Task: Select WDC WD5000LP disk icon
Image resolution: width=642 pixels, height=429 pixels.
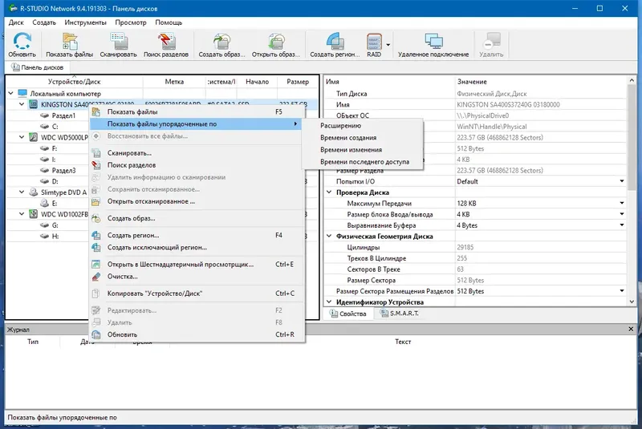Action: pos(33,137)
